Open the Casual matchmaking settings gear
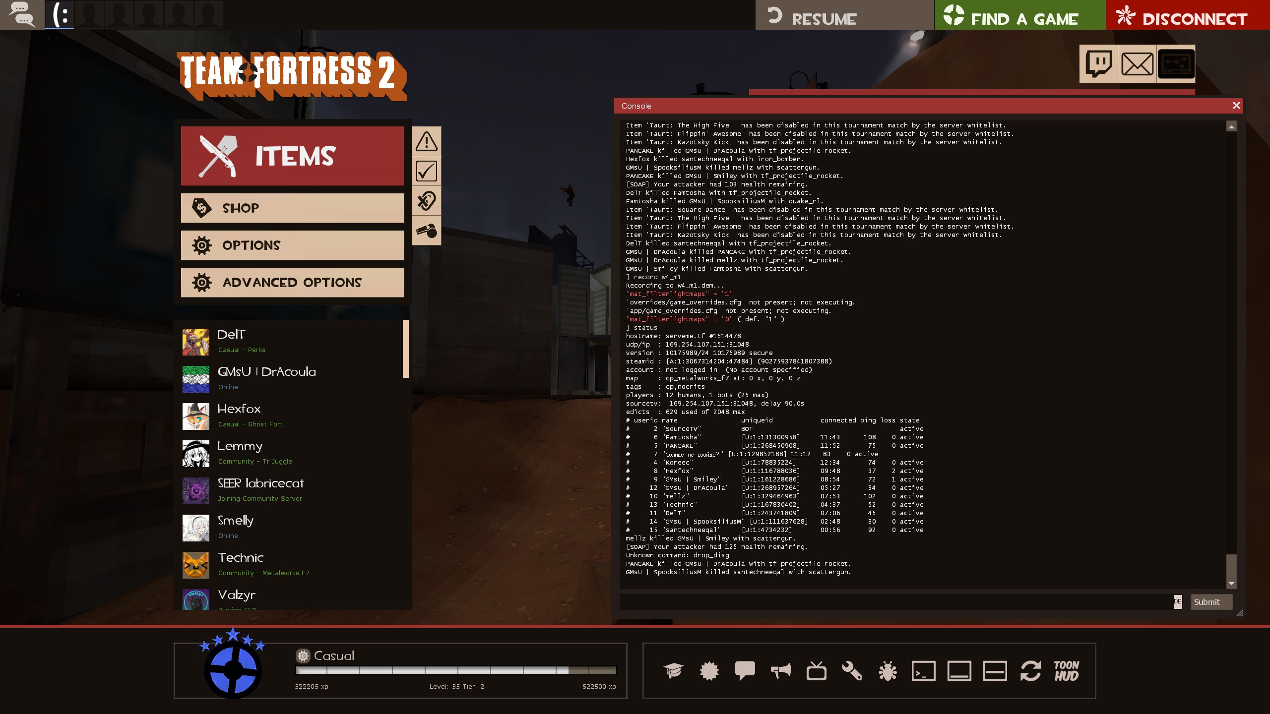This screenshot has height=714, width=1270. pos(303,655)
